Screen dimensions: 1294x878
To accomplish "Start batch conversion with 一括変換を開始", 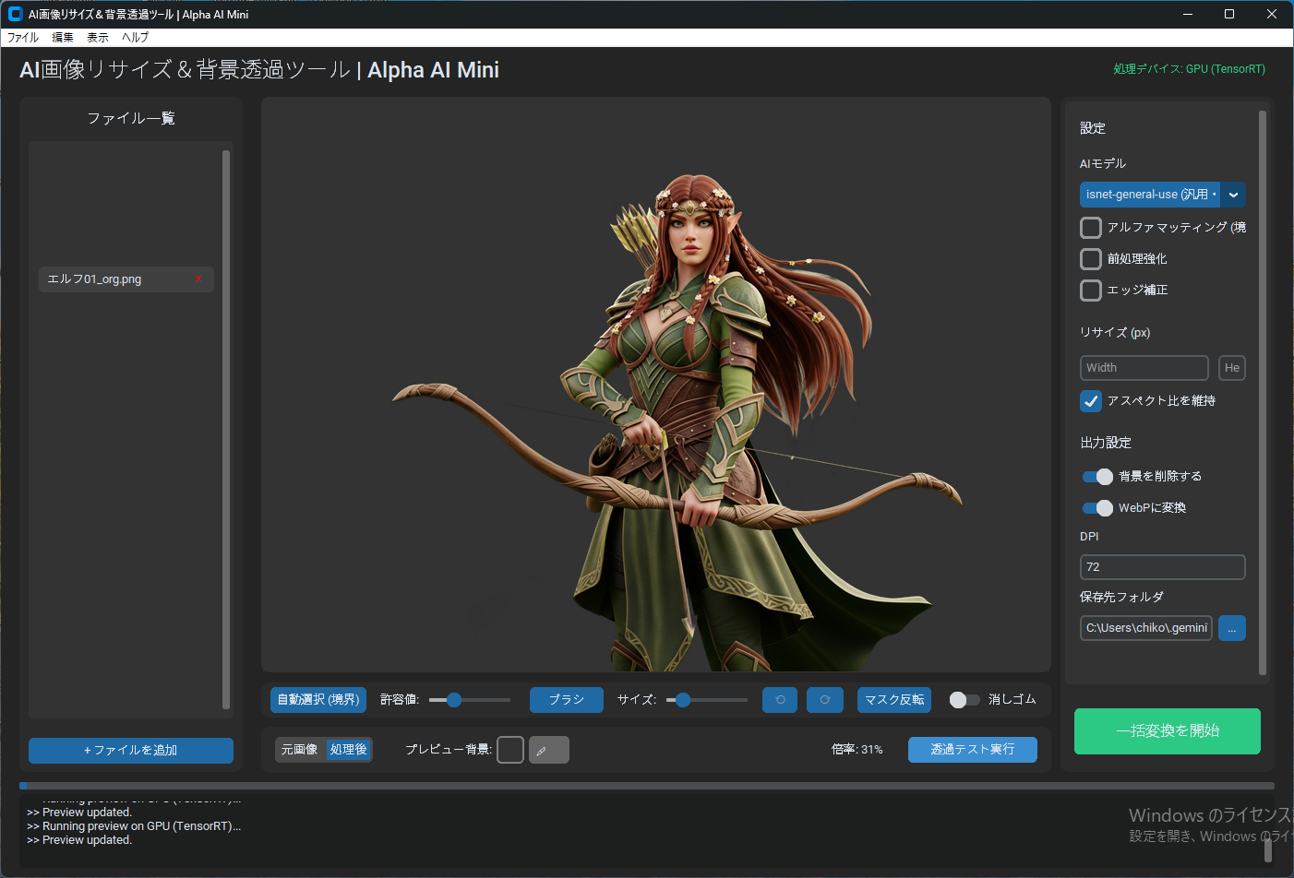I will (x=1167, y=731).
